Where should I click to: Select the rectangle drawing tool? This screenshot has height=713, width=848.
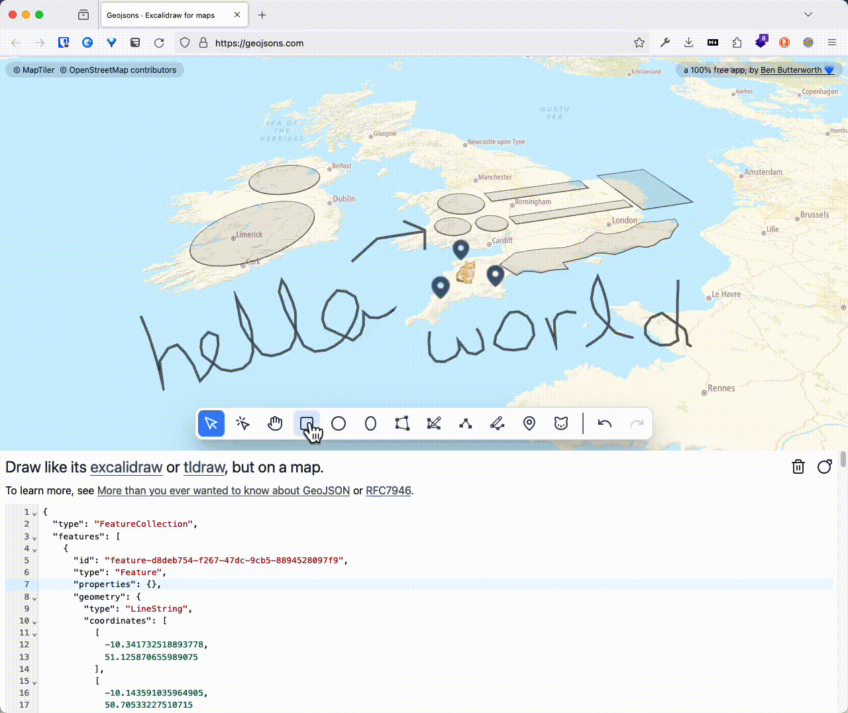(x=306, y=423)
